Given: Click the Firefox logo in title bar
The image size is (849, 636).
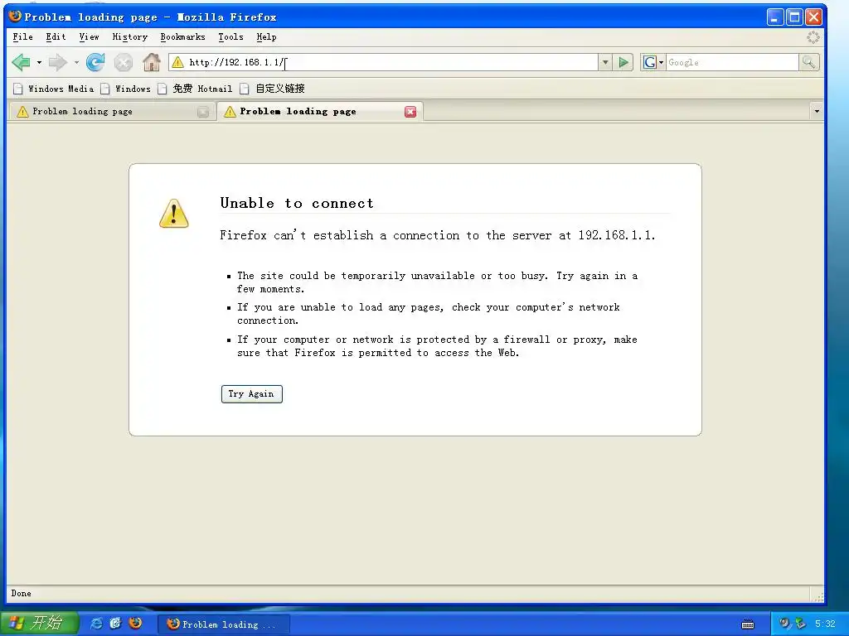Looking at the screenshot, I should tap(15, 17).
